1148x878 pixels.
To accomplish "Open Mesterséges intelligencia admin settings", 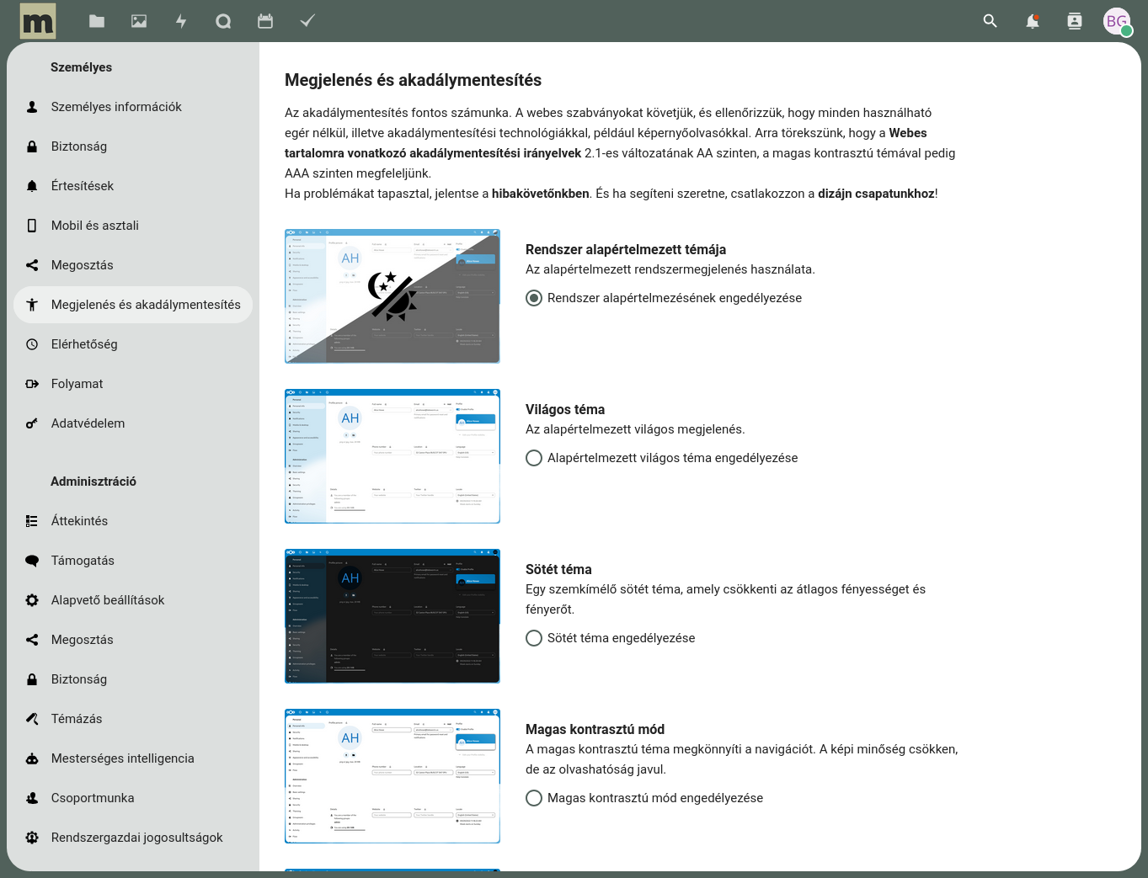I will [133, 758].
